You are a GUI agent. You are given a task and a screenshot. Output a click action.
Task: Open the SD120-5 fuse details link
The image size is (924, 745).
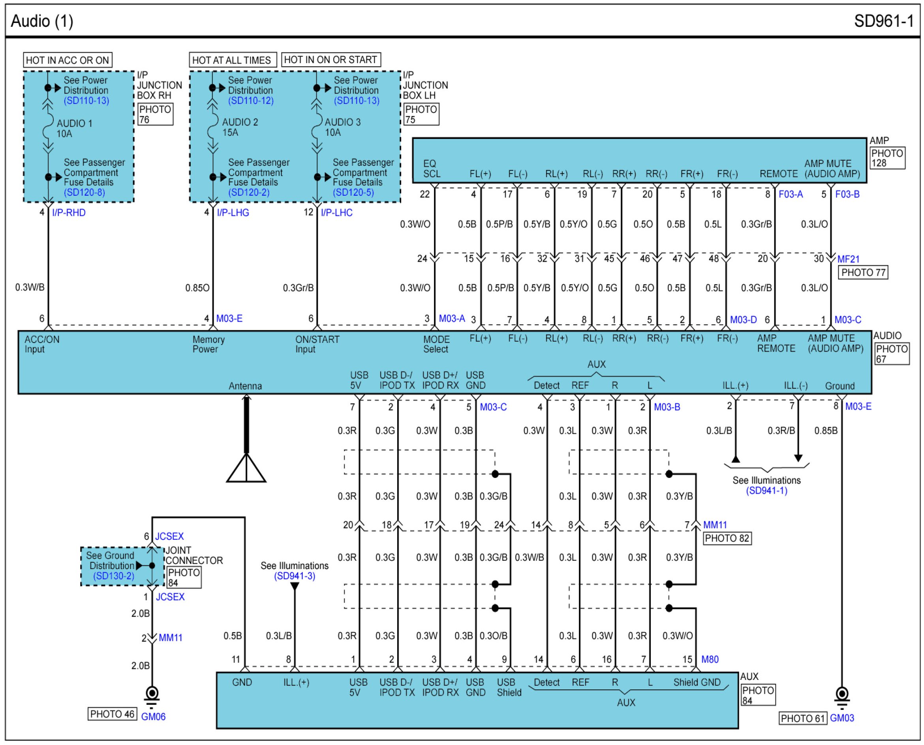coord(353,192)
